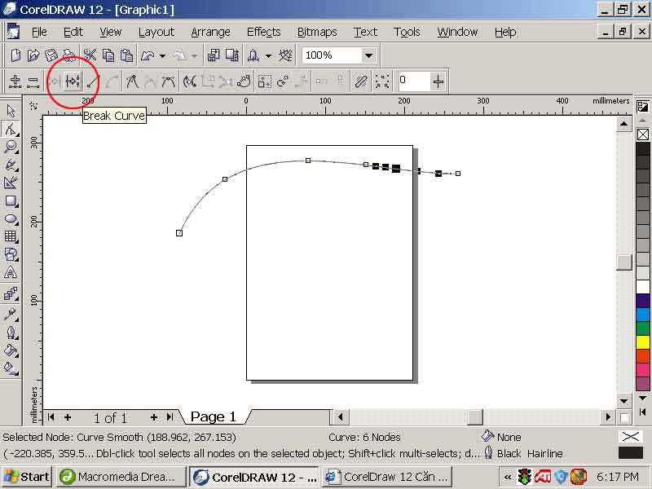Click the Paste icon

pyautogui.click(x=127, y=55)
